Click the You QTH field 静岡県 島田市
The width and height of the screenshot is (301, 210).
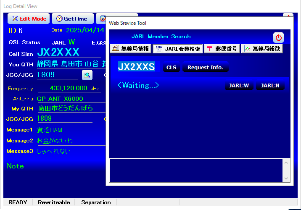(x=71, y=64)
